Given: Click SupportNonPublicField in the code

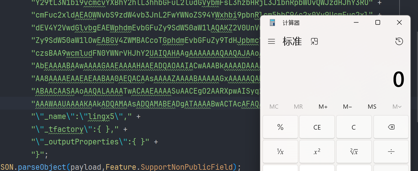Looking at the screenshot, I should tap(186, 167).
